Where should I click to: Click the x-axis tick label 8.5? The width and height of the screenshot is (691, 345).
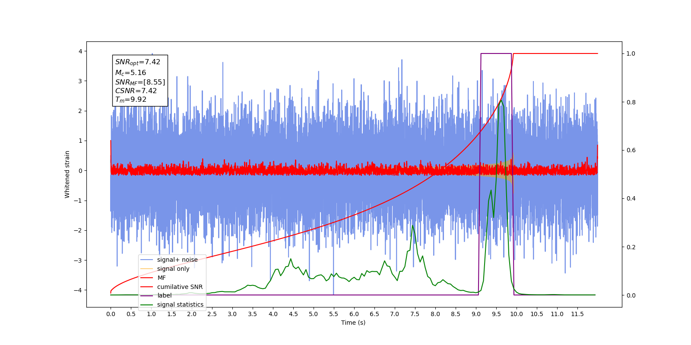point(456,314)
